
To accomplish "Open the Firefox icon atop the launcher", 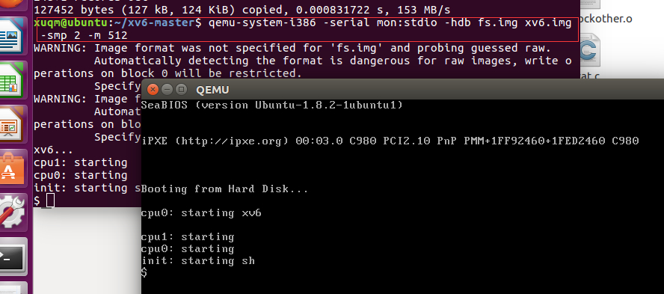I will click(13, 5).
